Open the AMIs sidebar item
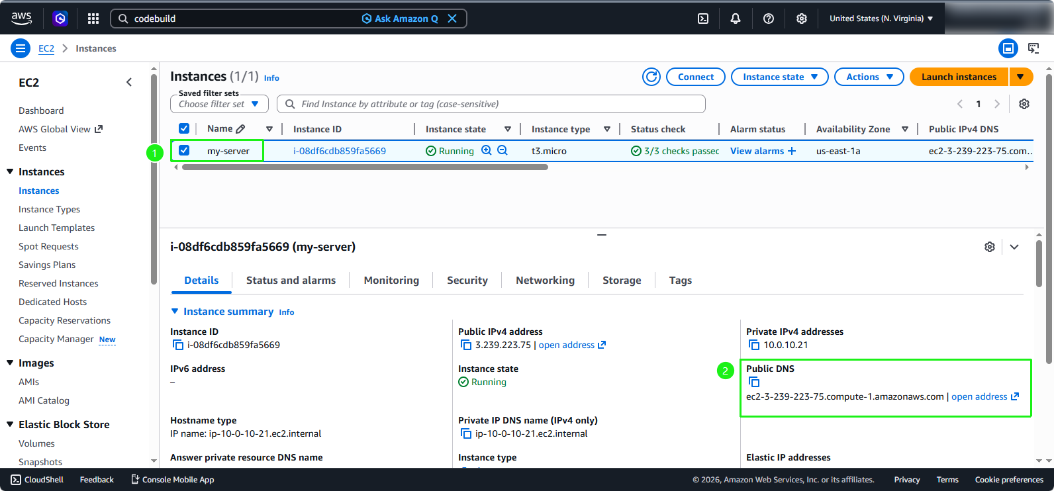This screenshot has height=491, width=1054. [28, 382]
